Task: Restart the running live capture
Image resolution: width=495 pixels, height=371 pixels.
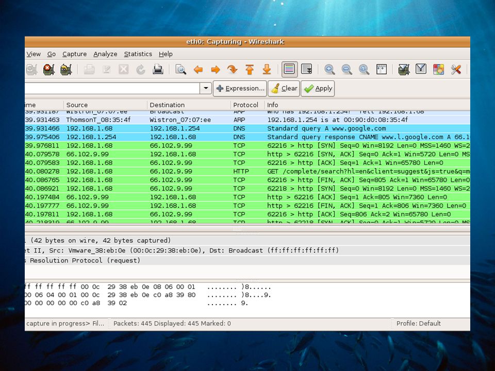Action: point(66,70)
